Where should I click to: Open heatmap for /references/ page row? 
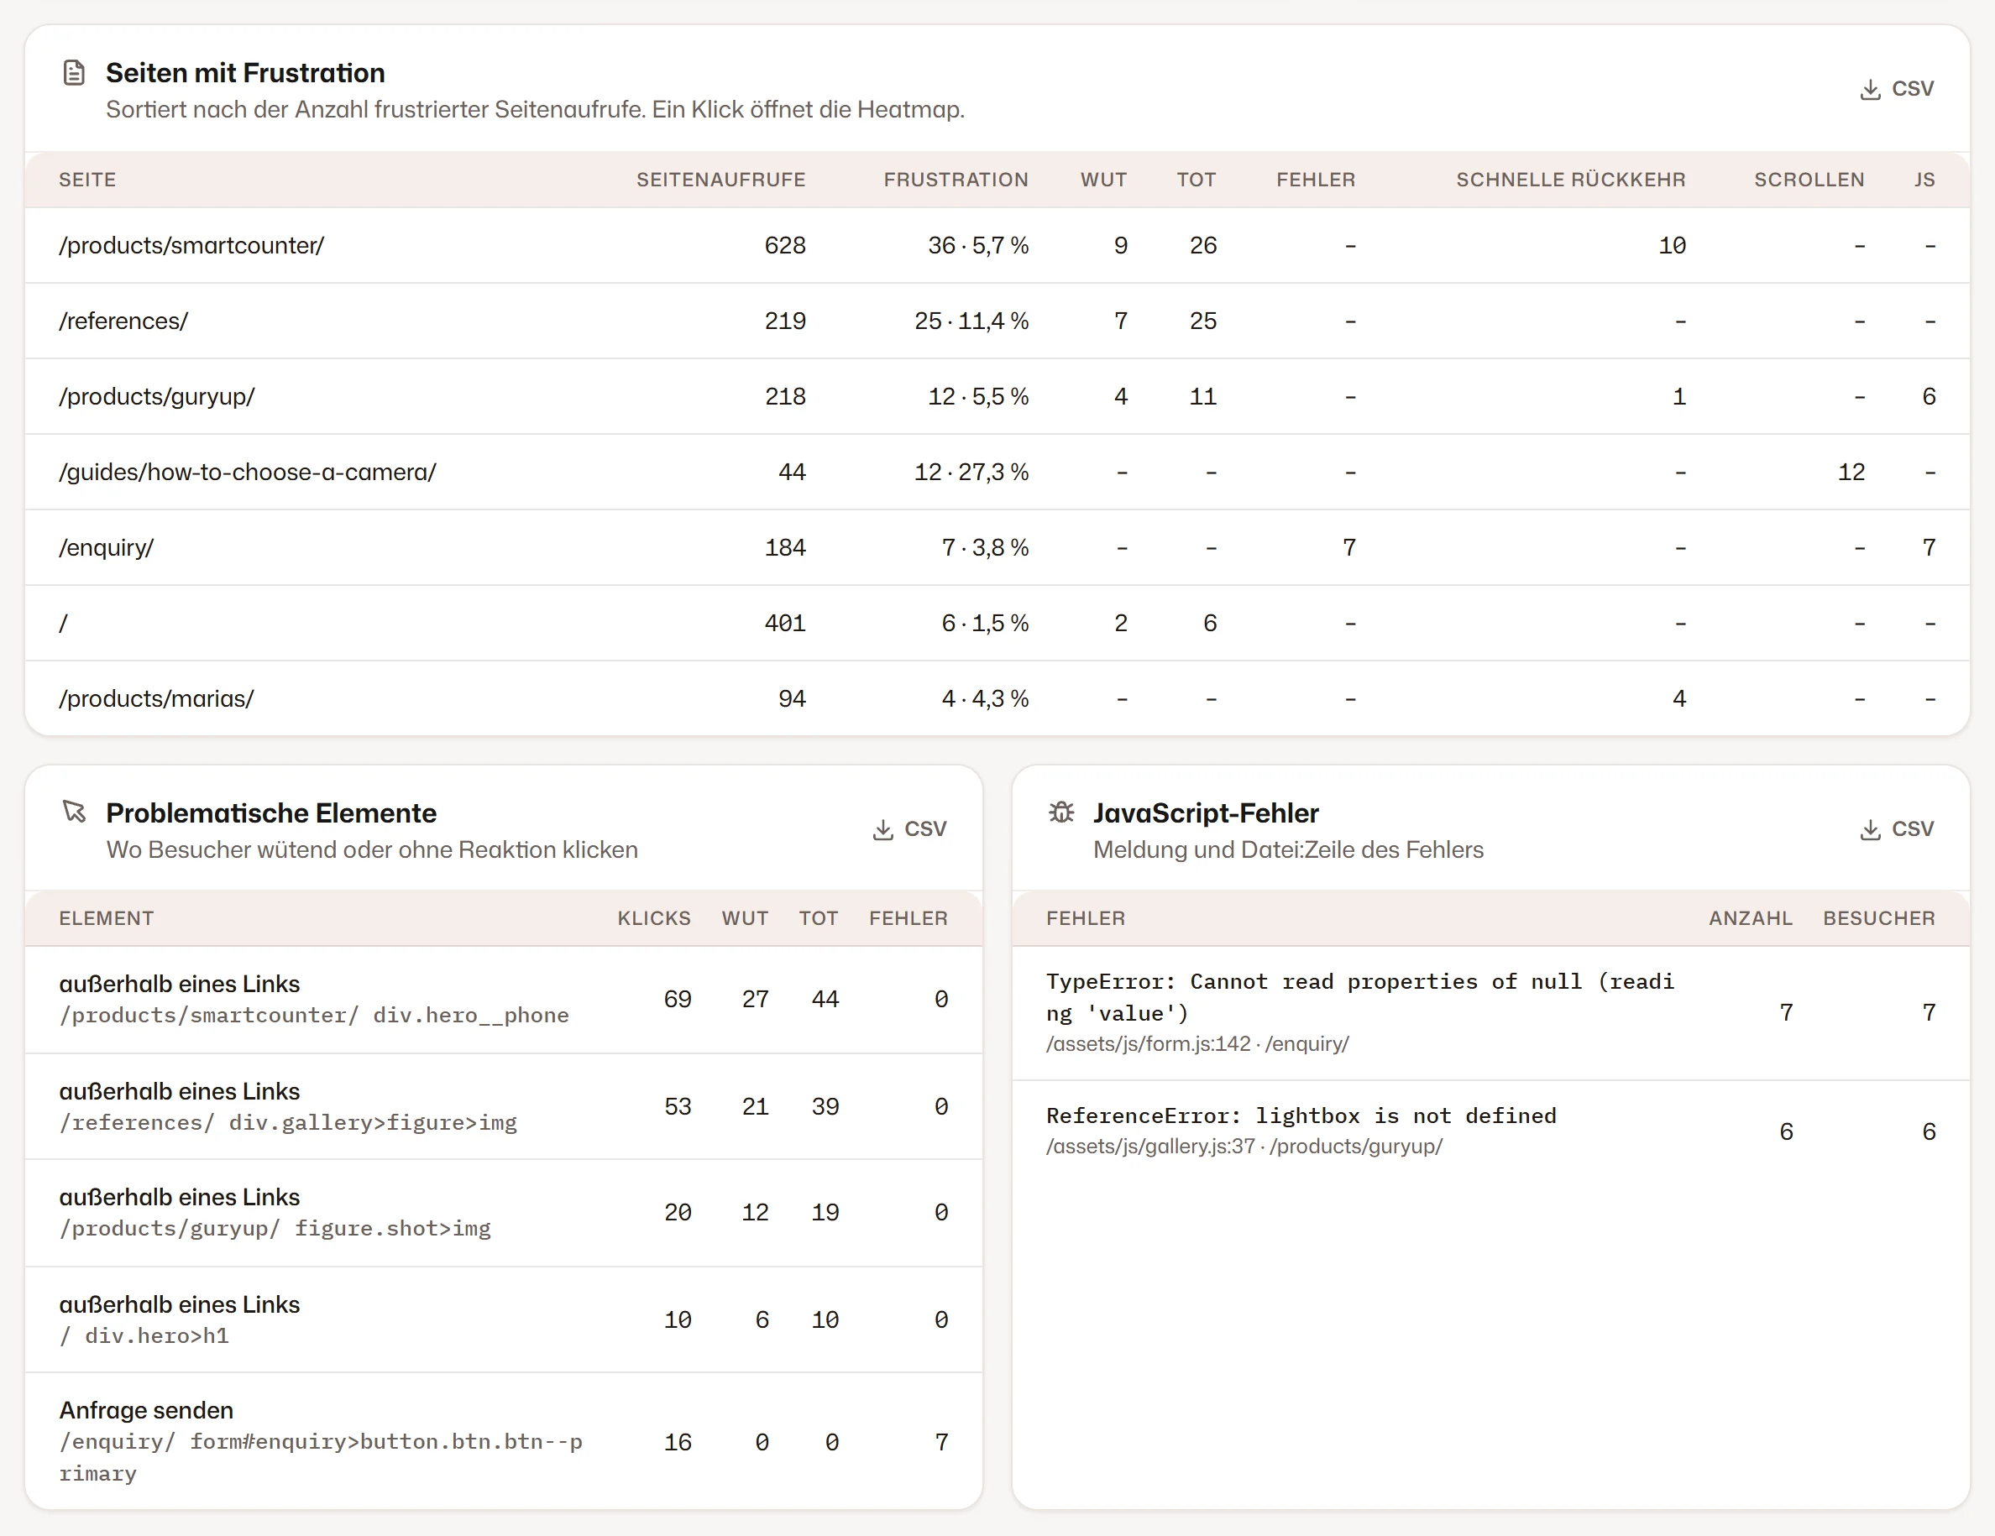997,321
